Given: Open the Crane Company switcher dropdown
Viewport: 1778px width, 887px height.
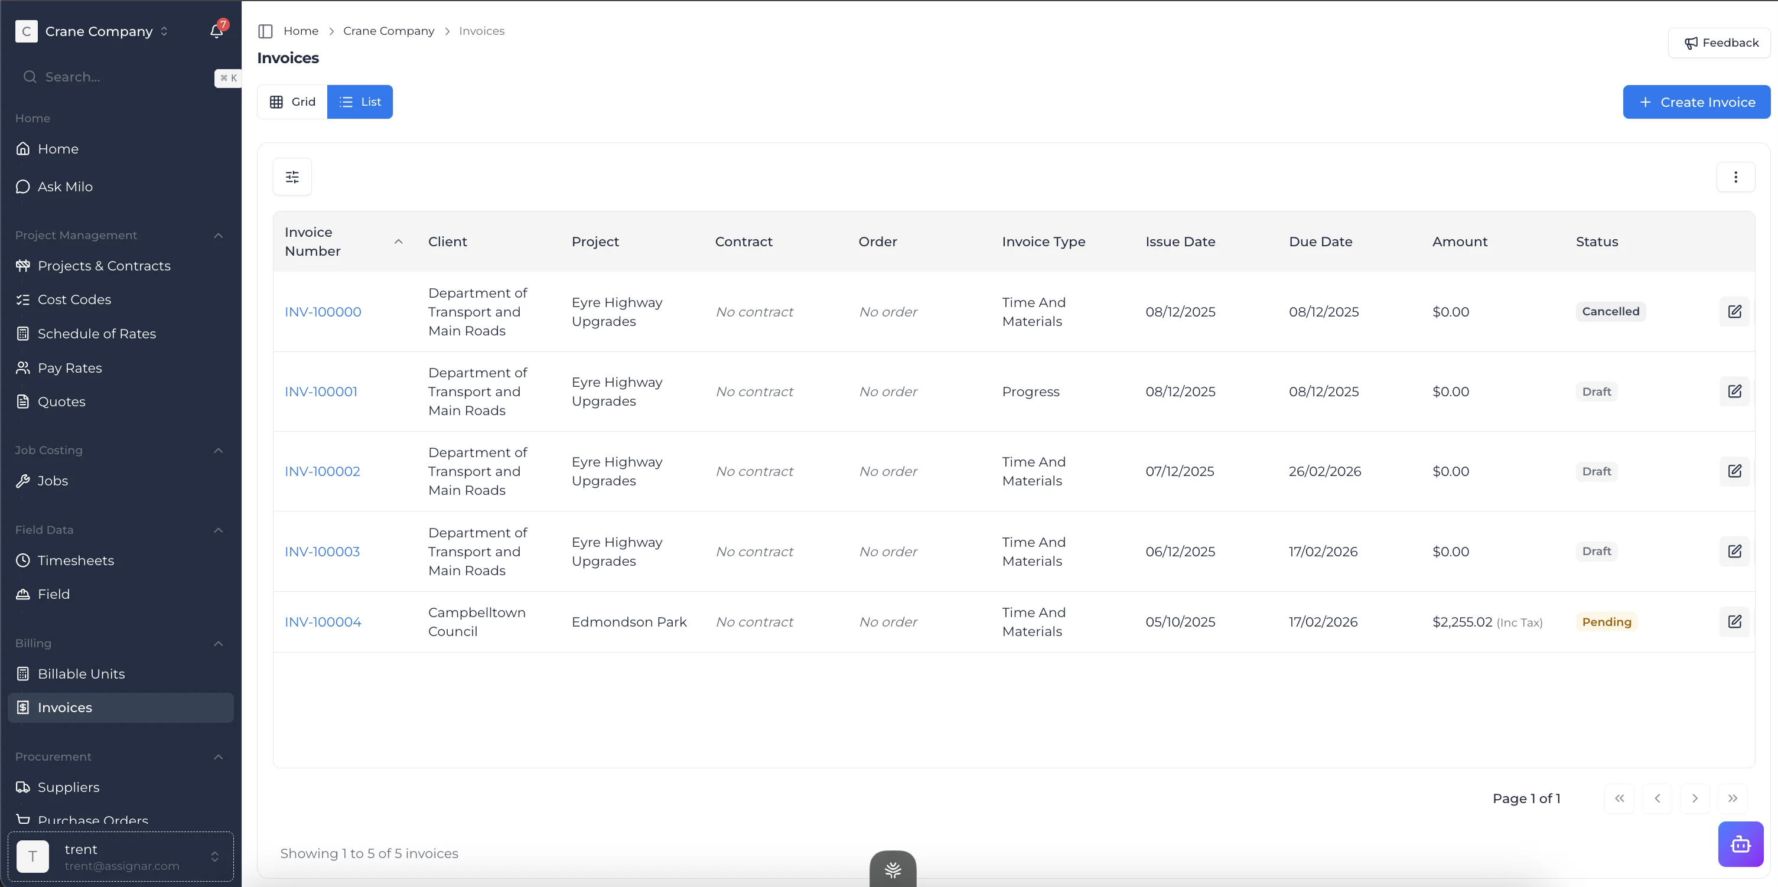Looking at the screenshot, I should (x=99, y=31).
